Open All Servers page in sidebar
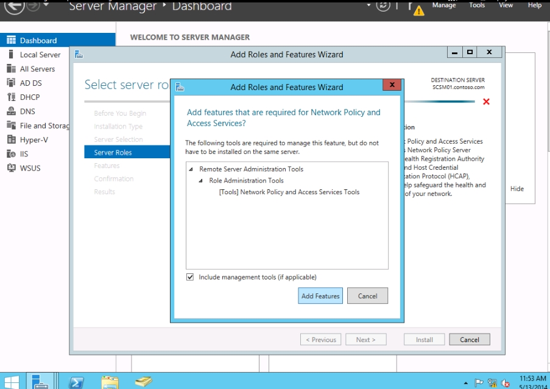 (37, 69)
